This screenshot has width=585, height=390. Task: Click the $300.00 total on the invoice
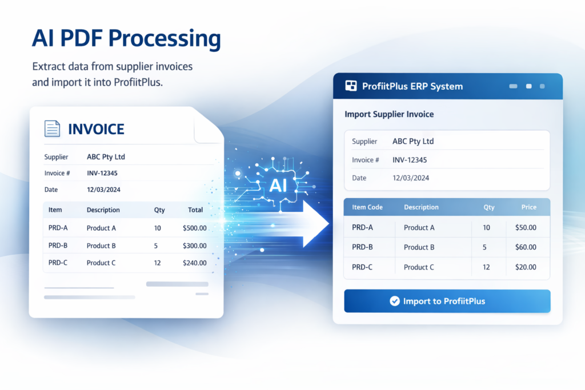click(194, 246)
